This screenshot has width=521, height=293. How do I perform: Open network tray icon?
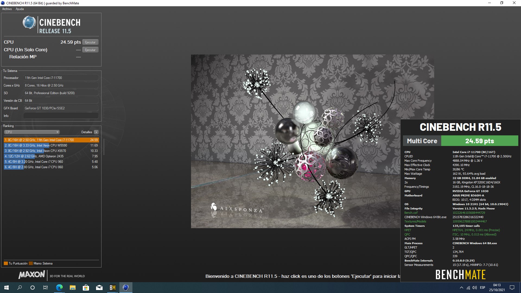(468, 288)
